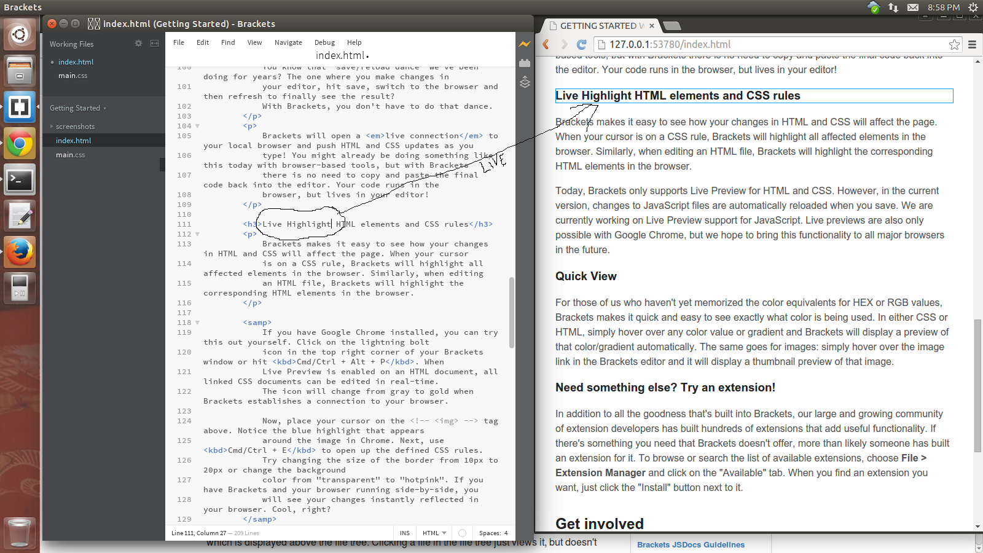Click inside Chrome's address bar

coord(737,44)
